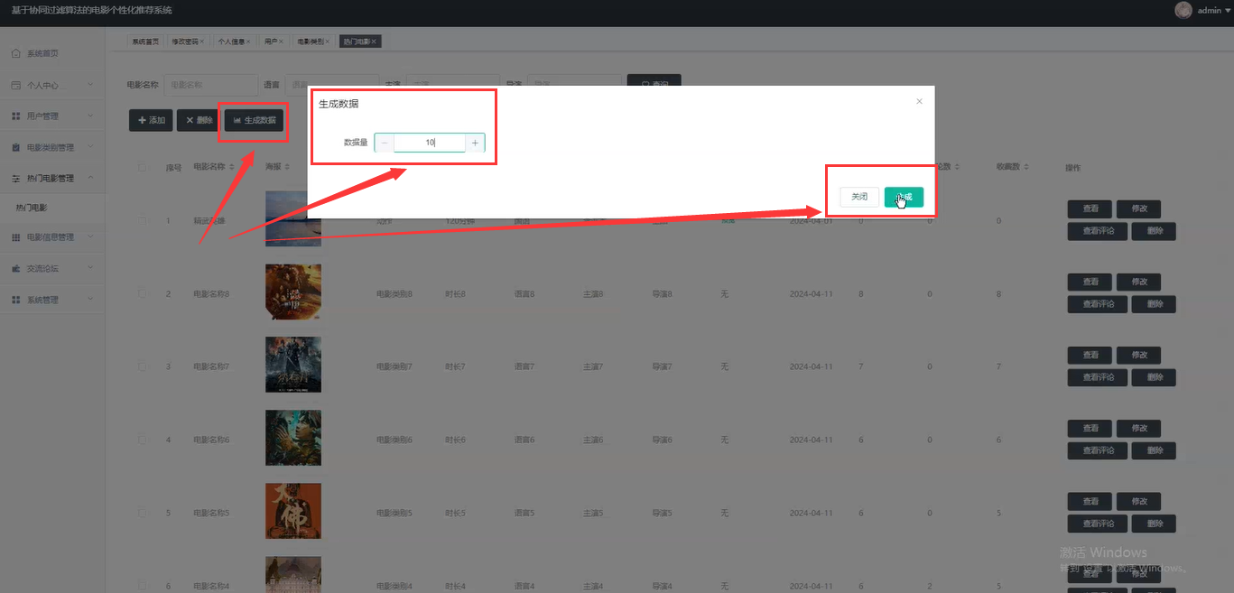Click the minus button of 数据量 stepper
1234x593 pixels.
pyautogui.click(x=385, y=143)
